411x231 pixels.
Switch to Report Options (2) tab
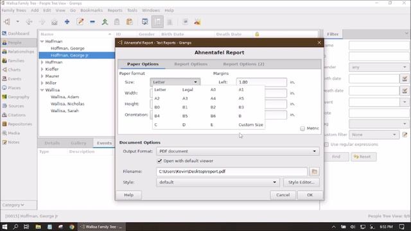point(243,64)
